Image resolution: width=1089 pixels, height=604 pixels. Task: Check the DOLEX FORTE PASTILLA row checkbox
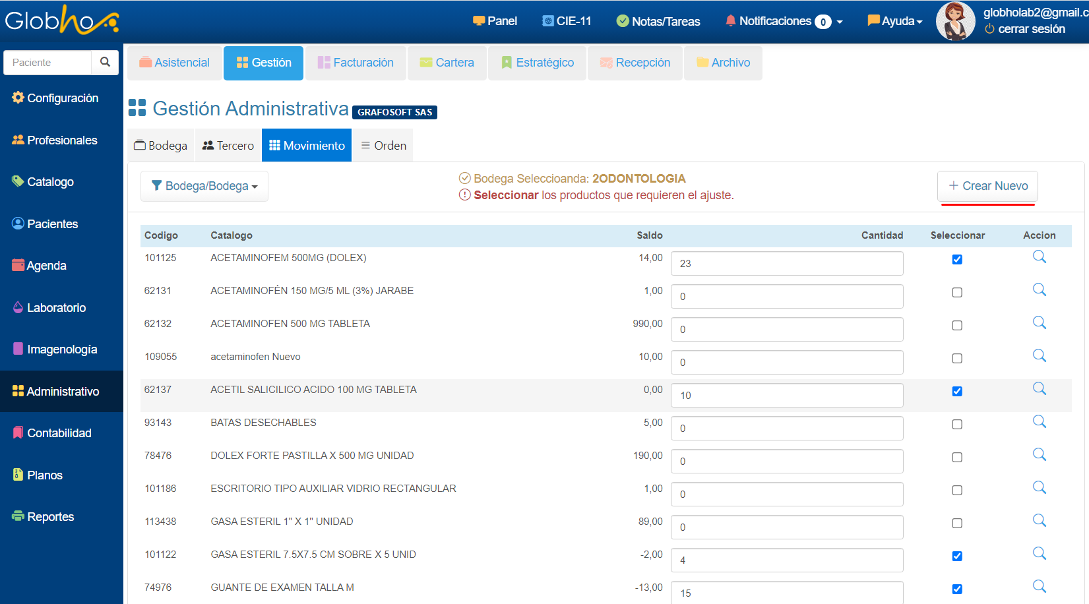coord(957,458)
